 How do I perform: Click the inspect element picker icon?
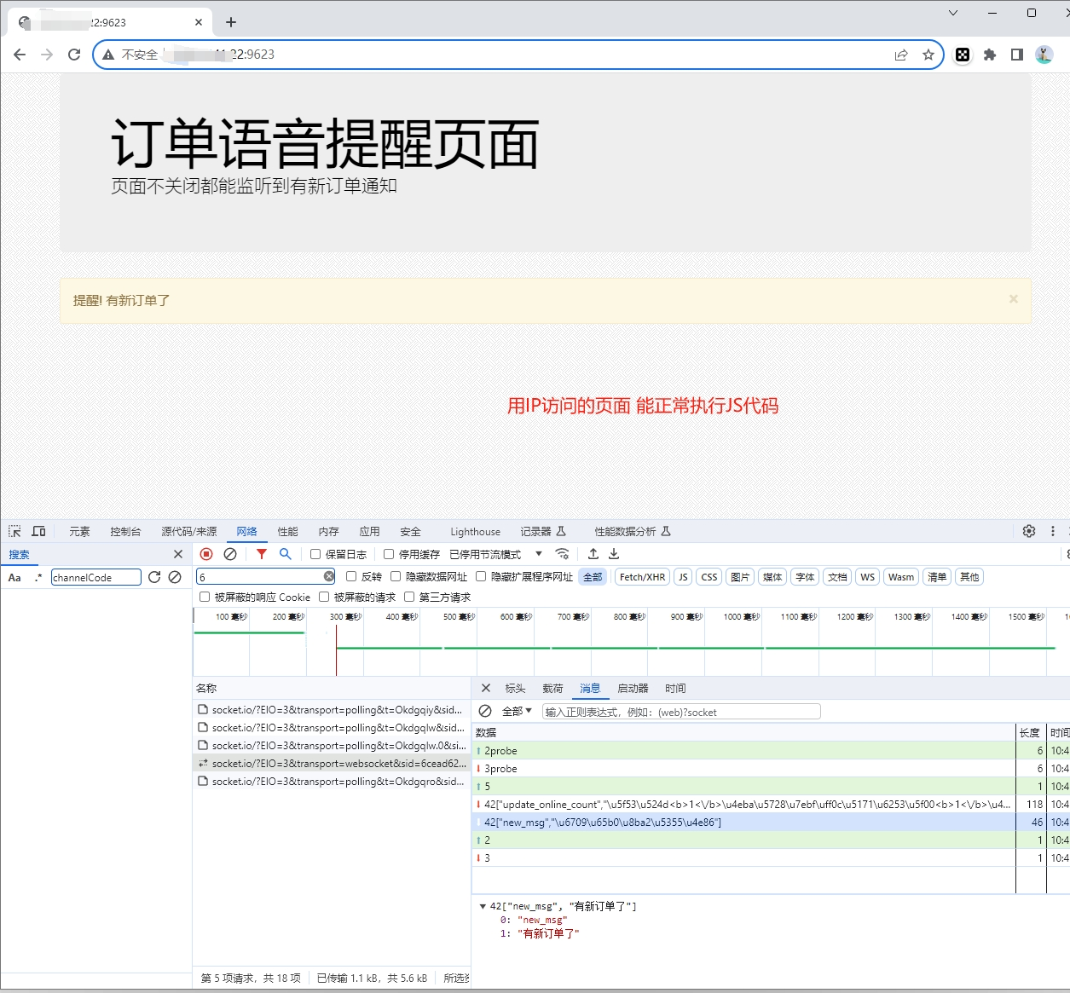(14, 531)
